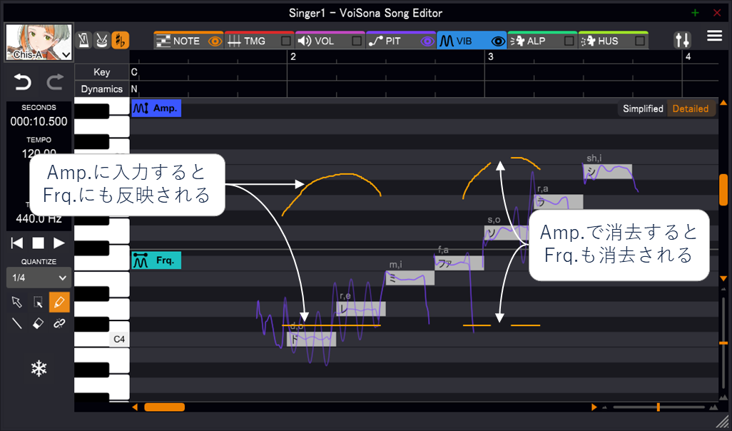
Task: Return playback to the beginning
Action: tap(17, 243)
